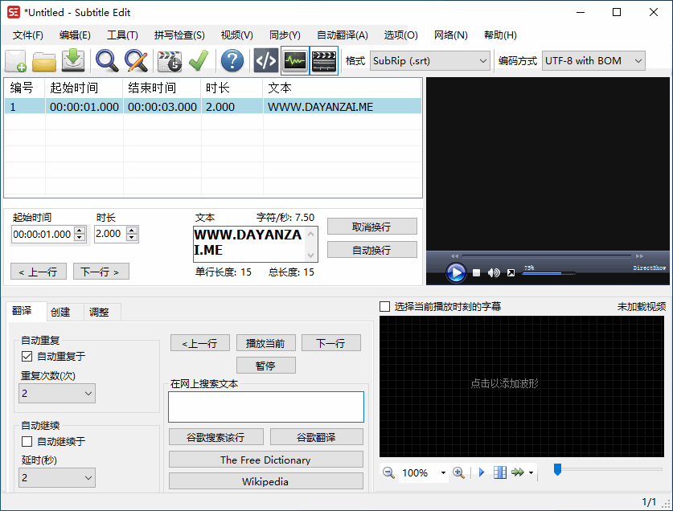Open the 网络(N) menu
Screen dimensions: 673x511
(x=450, y=35)
